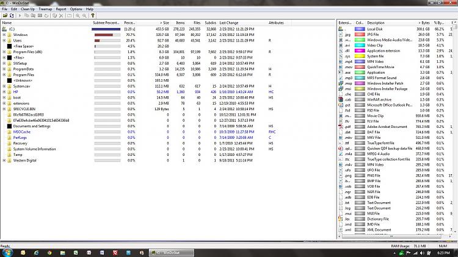Viewport: 458px width, 257px height.
Task: Sort extensions by Bytes column header
Action: coord(424,23)
